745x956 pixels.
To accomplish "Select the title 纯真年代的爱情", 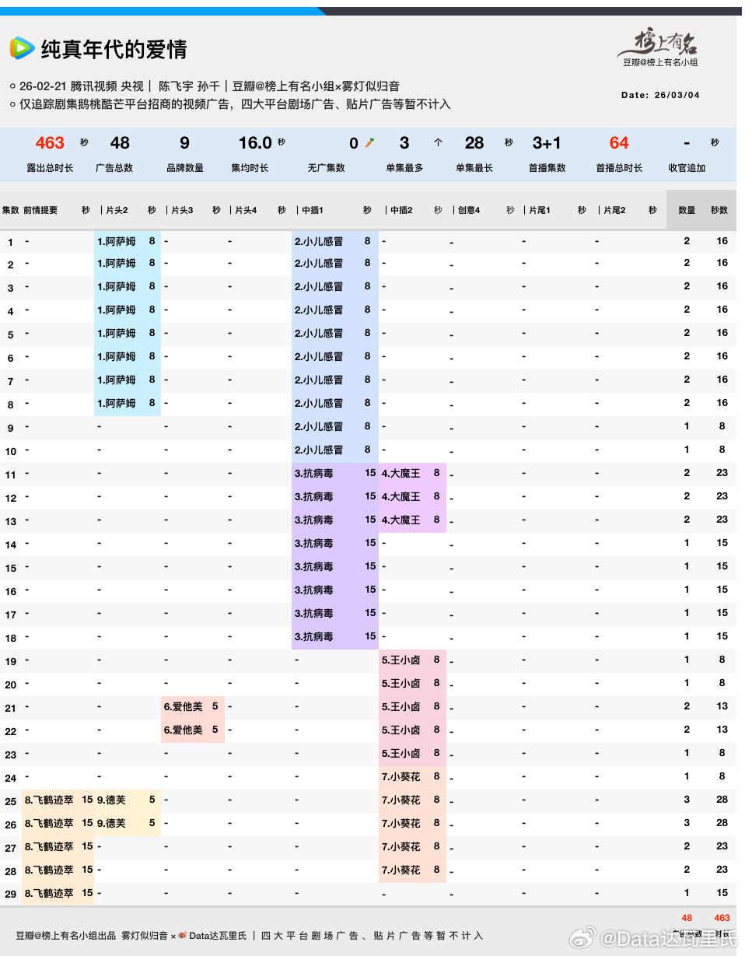I will tap(114, 49).
